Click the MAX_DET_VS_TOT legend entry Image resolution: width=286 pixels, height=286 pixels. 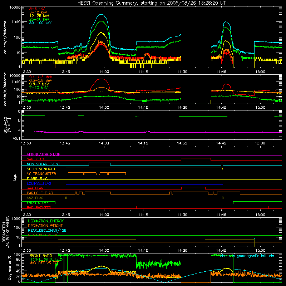pyautogui.click(x=44, y=263)
